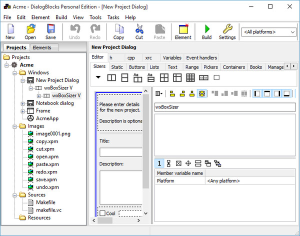
Task: Open Settings via the wrench icon
Action: click(227, 31)
